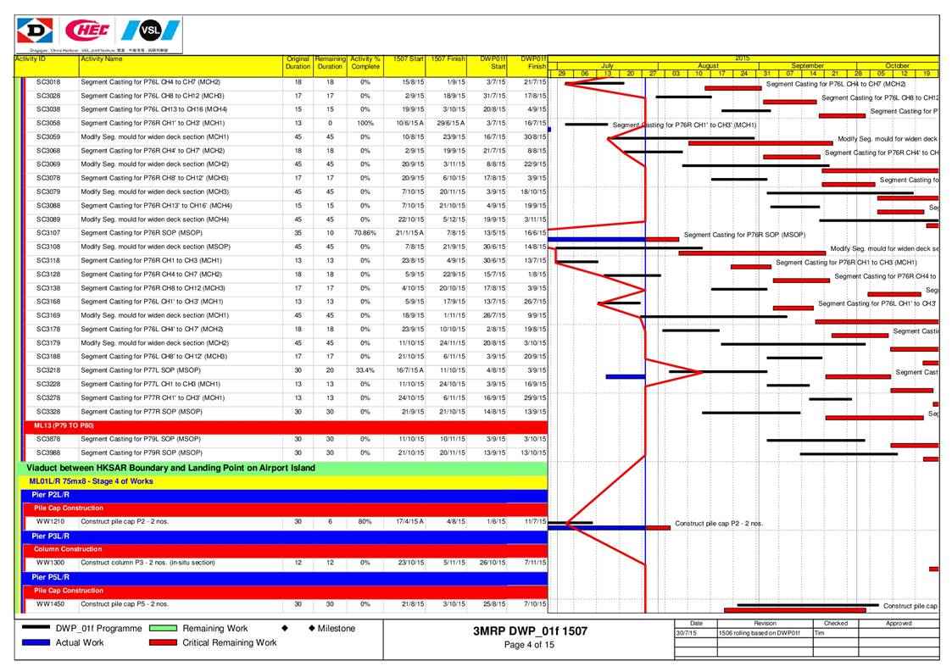
Task: Click the July month header in timeline
Action: [607, 65]
